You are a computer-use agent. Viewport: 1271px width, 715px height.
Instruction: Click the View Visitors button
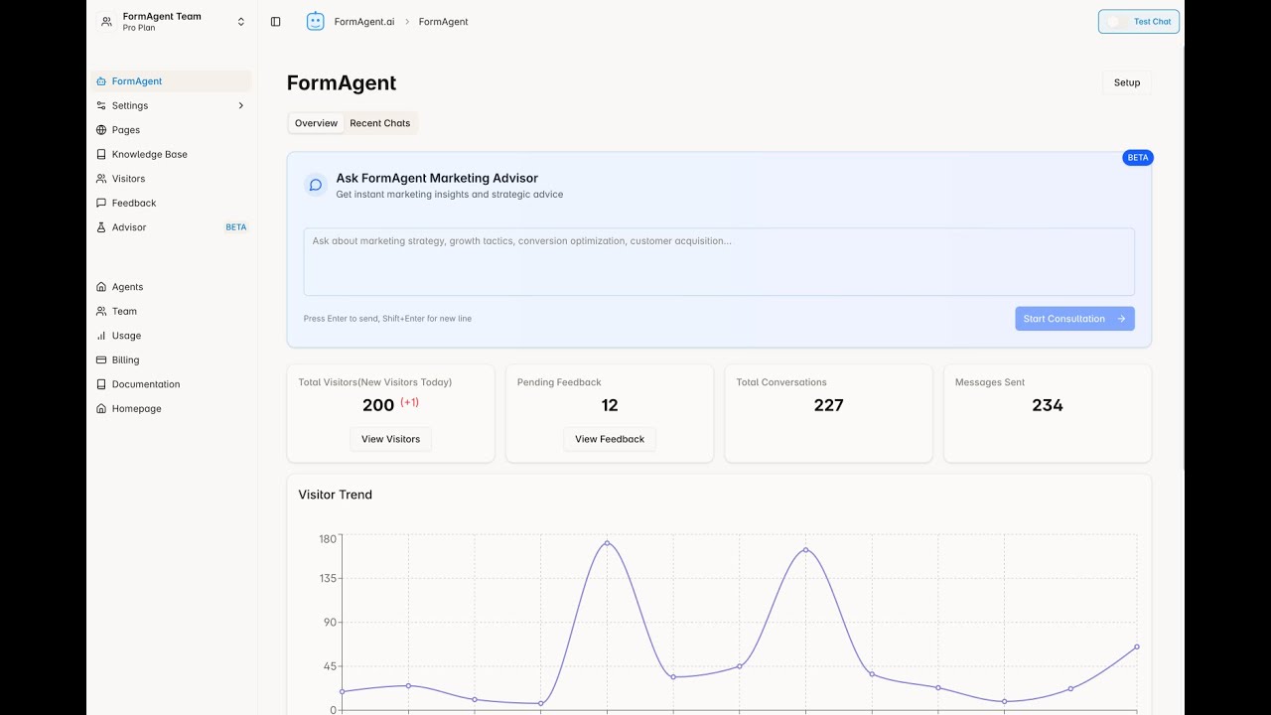(390, 439)
